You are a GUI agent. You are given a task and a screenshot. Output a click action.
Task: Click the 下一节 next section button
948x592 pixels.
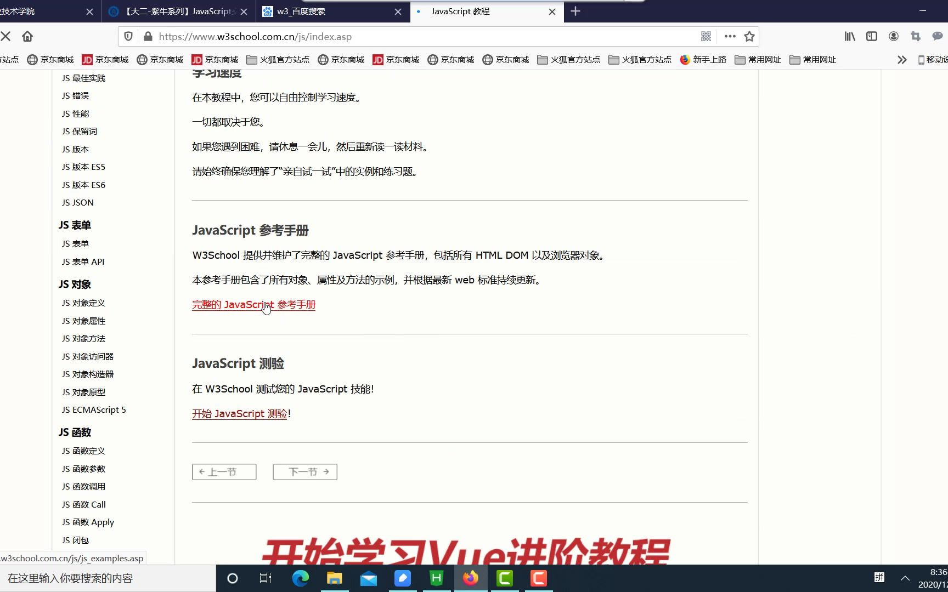pos(305,471)
